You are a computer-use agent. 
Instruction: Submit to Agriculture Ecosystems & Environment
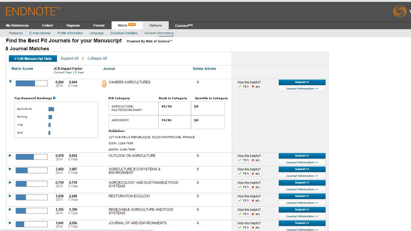coord(302,169)
